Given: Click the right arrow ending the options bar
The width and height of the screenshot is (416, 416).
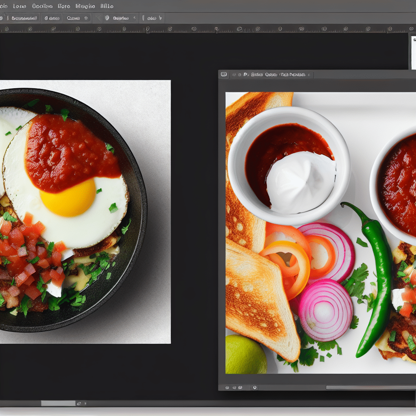Looking at the screenshot, I should point(160,18).
